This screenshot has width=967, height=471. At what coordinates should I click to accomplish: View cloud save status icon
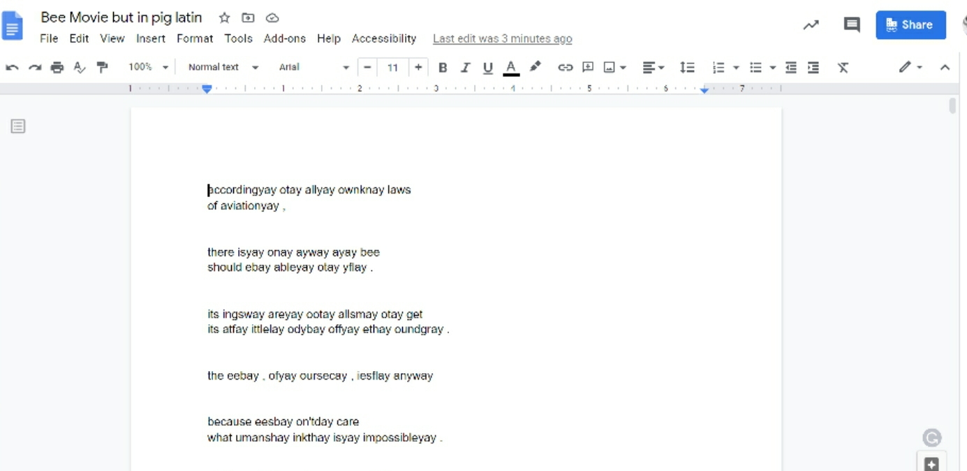click(x=272, y=17)
